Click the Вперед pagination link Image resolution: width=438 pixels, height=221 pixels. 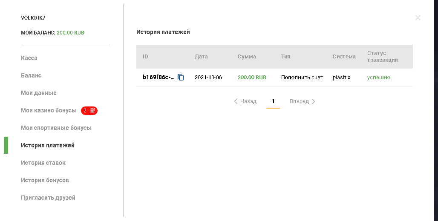coord(299,101)
